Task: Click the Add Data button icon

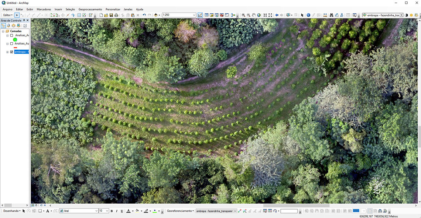Action: coord(155,15)
